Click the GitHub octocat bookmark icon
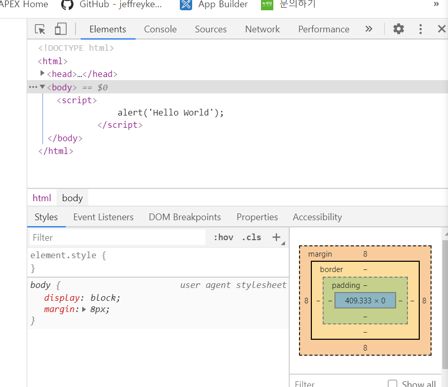 tap(67, 4)
